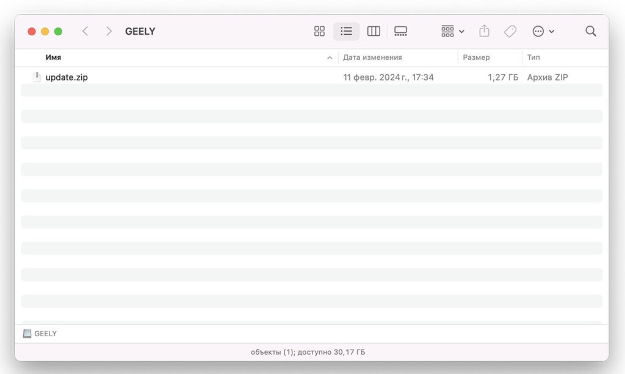Switch to list view
Image resolution: width=625 pixels, height=374 pixels.
pos(347,31)
